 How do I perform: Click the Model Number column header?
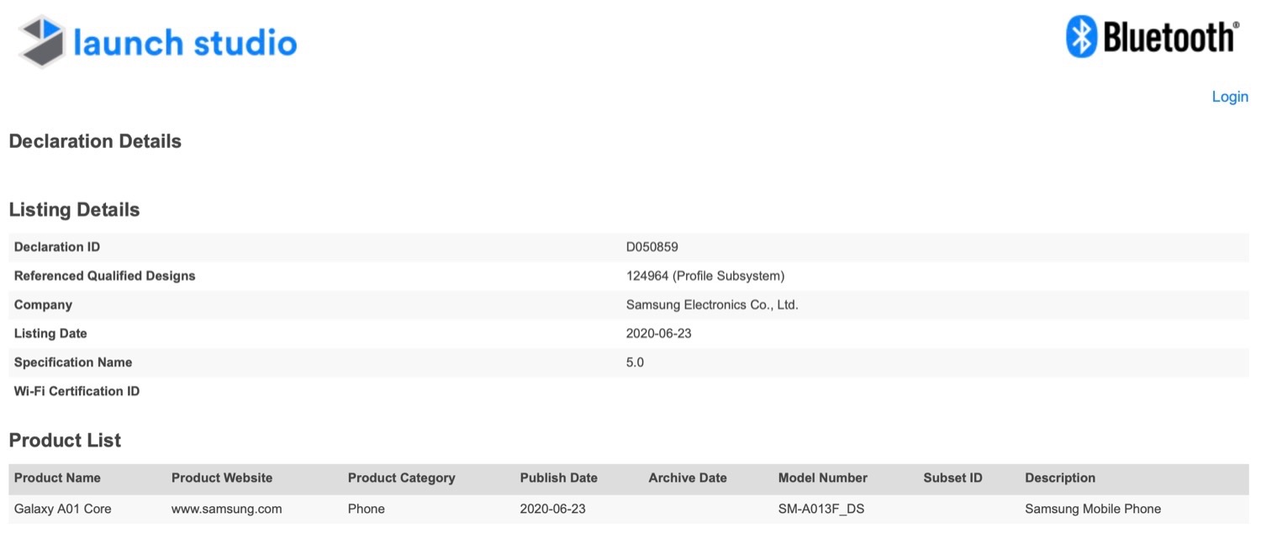tap(822, 478)
